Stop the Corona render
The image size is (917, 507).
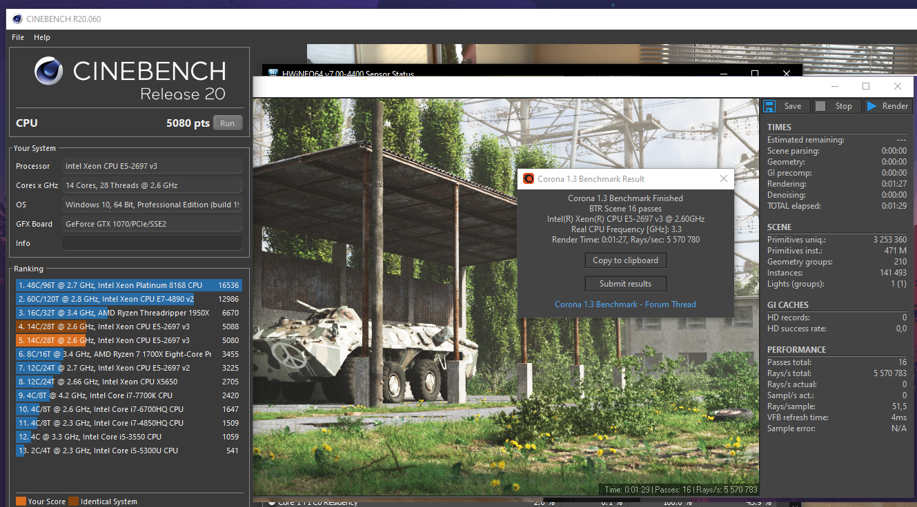click(836, 106)
